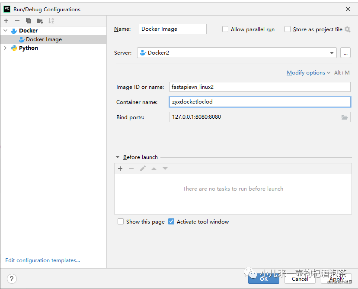Enable Store as project file checkbox

[x=288, y=29]
